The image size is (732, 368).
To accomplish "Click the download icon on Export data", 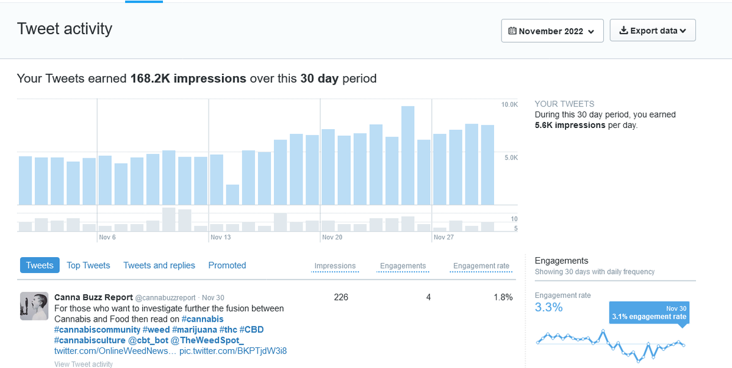I will [623, 30].
